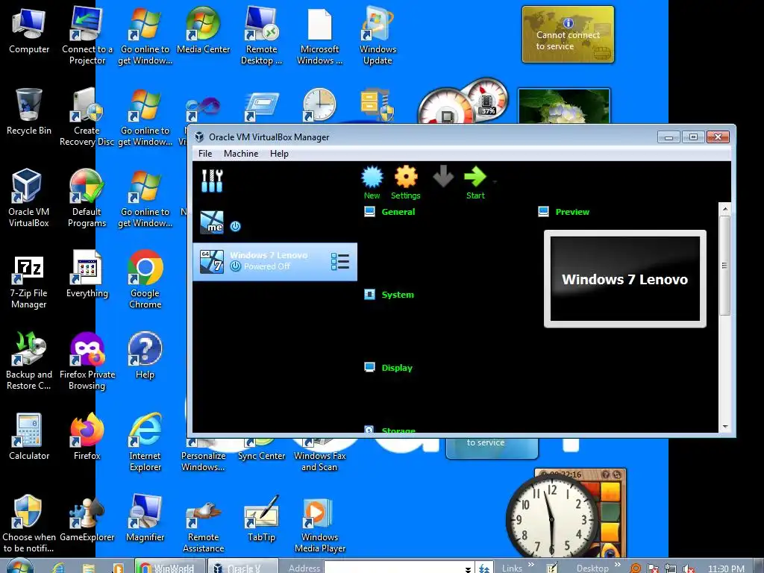Open machine Settings via gear icon
764x573 pixels.
(405, 182)
